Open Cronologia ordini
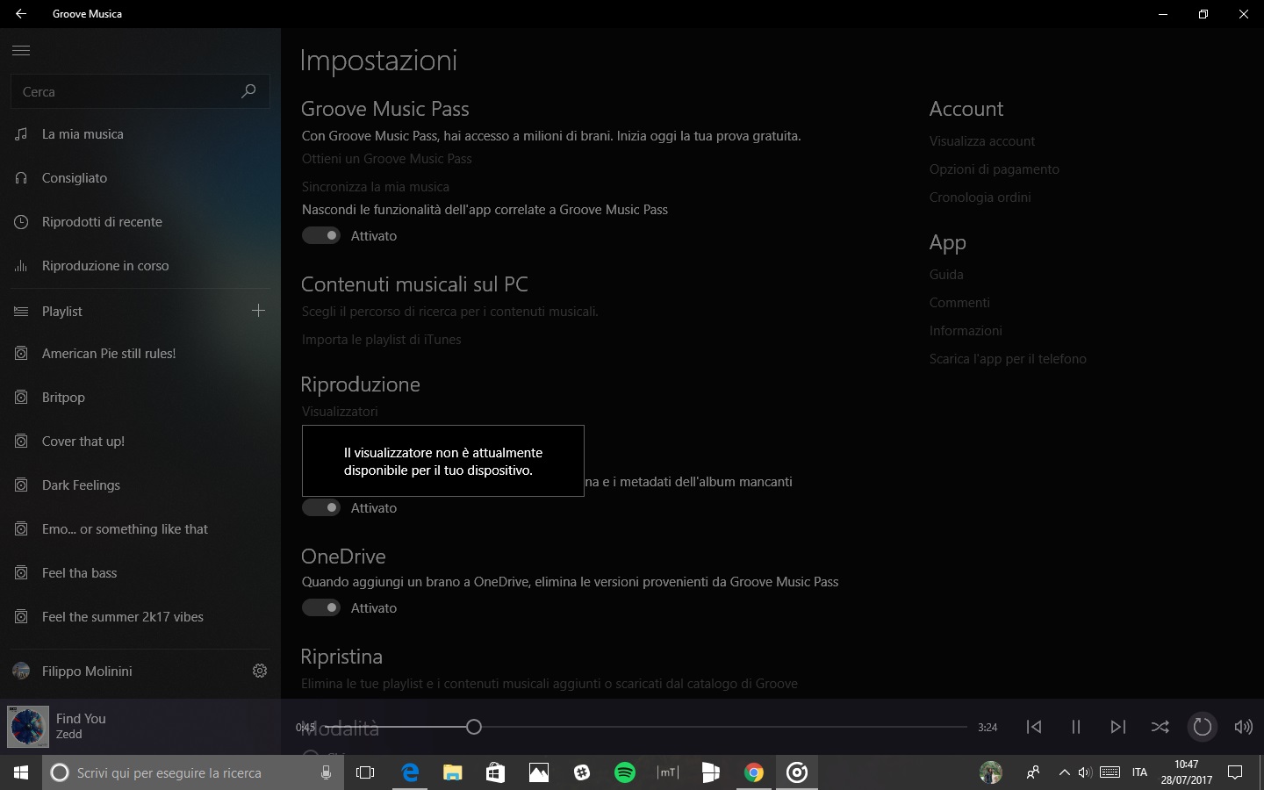1264x790 pixels. click(x=980, y=197)
